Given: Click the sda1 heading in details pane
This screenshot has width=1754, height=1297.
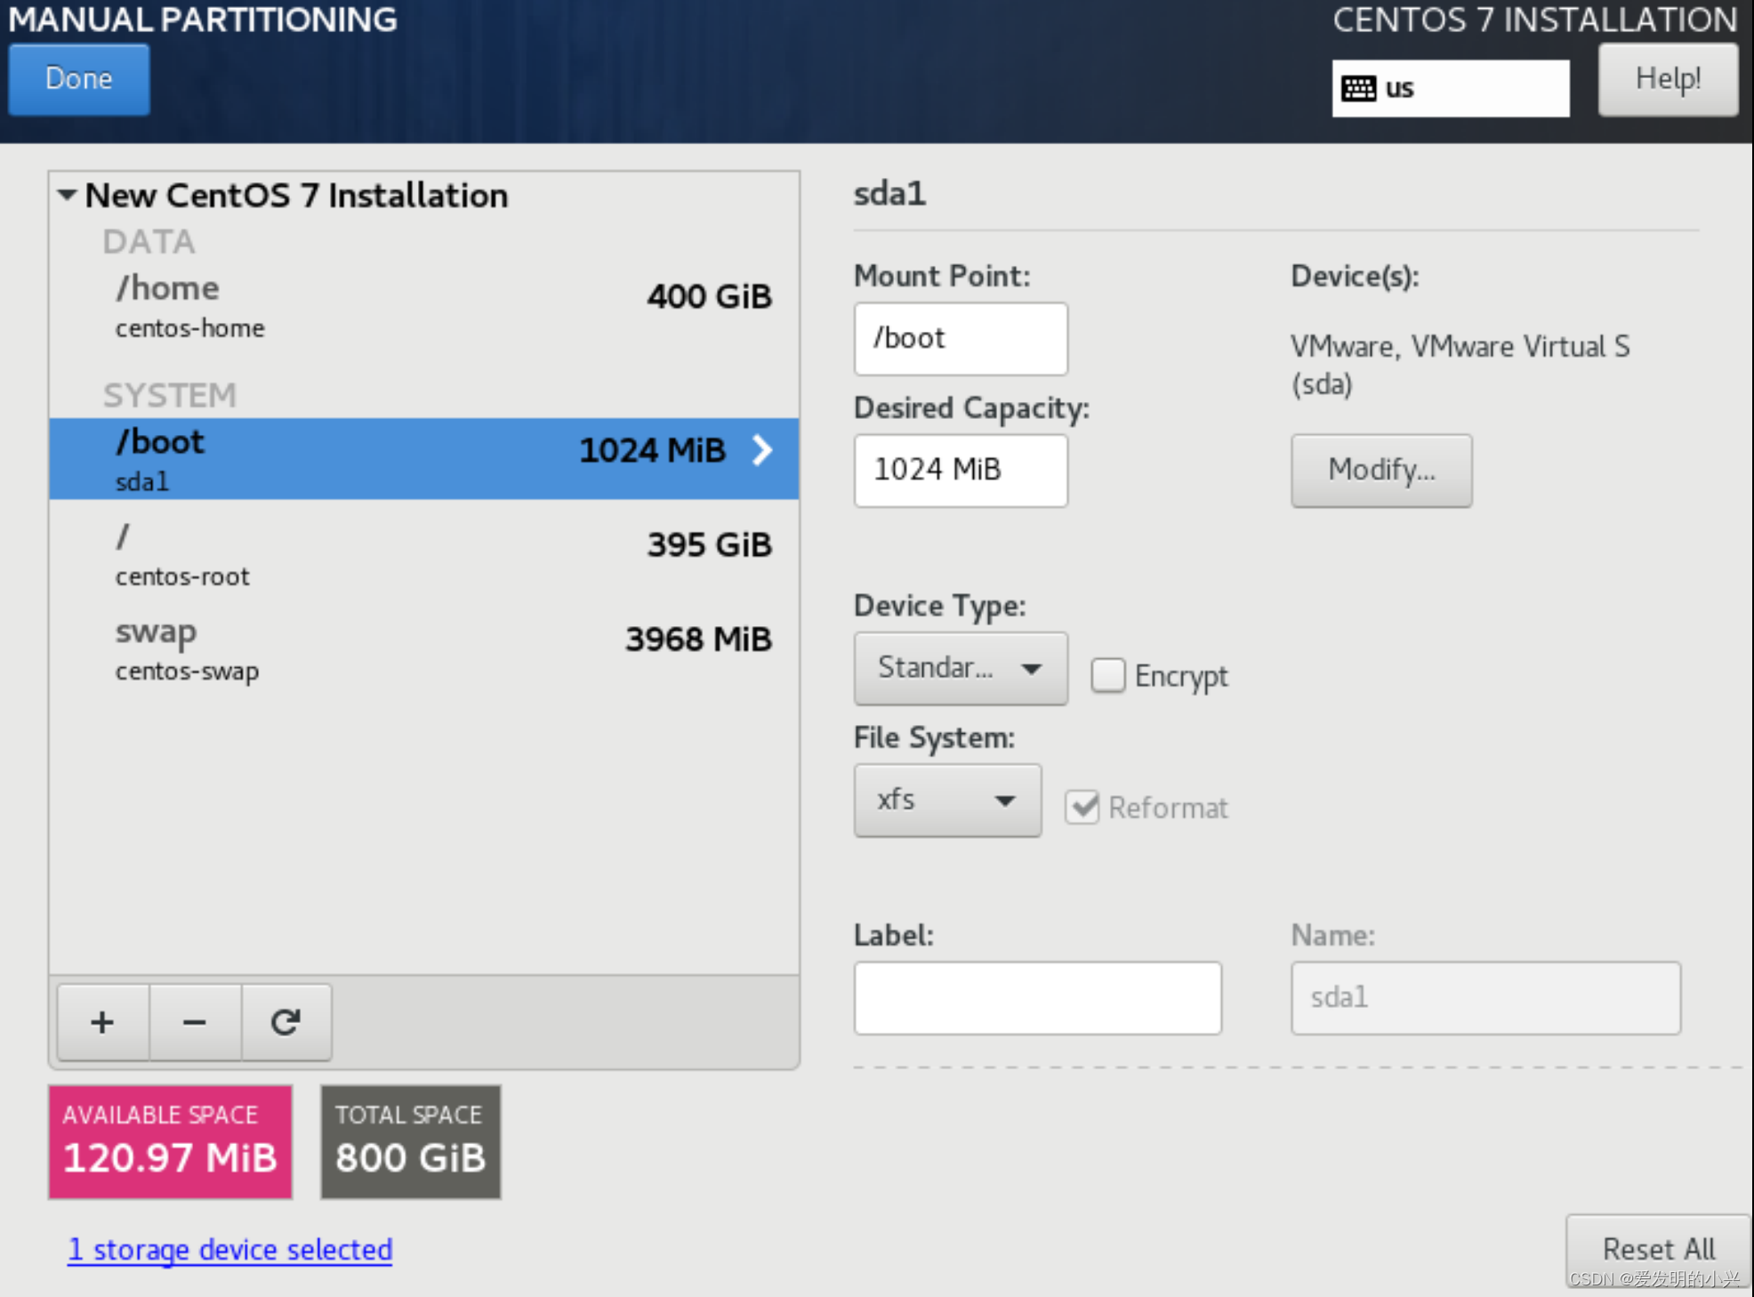Looking at the screenshot, I should [x=889, y=193].
